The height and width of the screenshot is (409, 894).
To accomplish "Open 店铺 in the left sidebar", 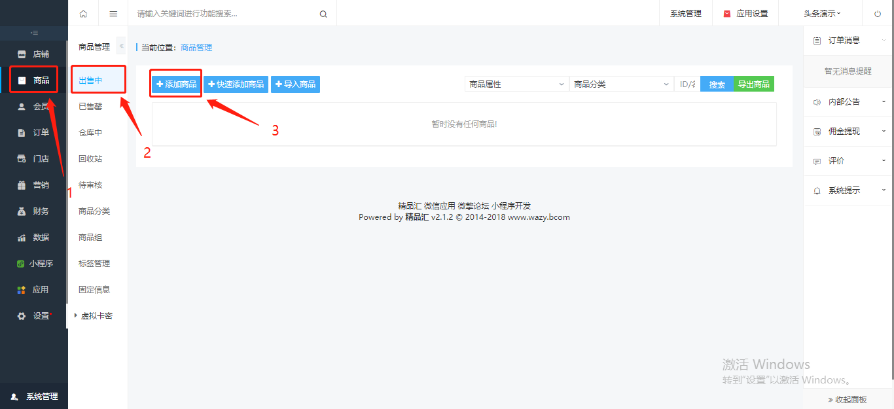I will 34,54.
